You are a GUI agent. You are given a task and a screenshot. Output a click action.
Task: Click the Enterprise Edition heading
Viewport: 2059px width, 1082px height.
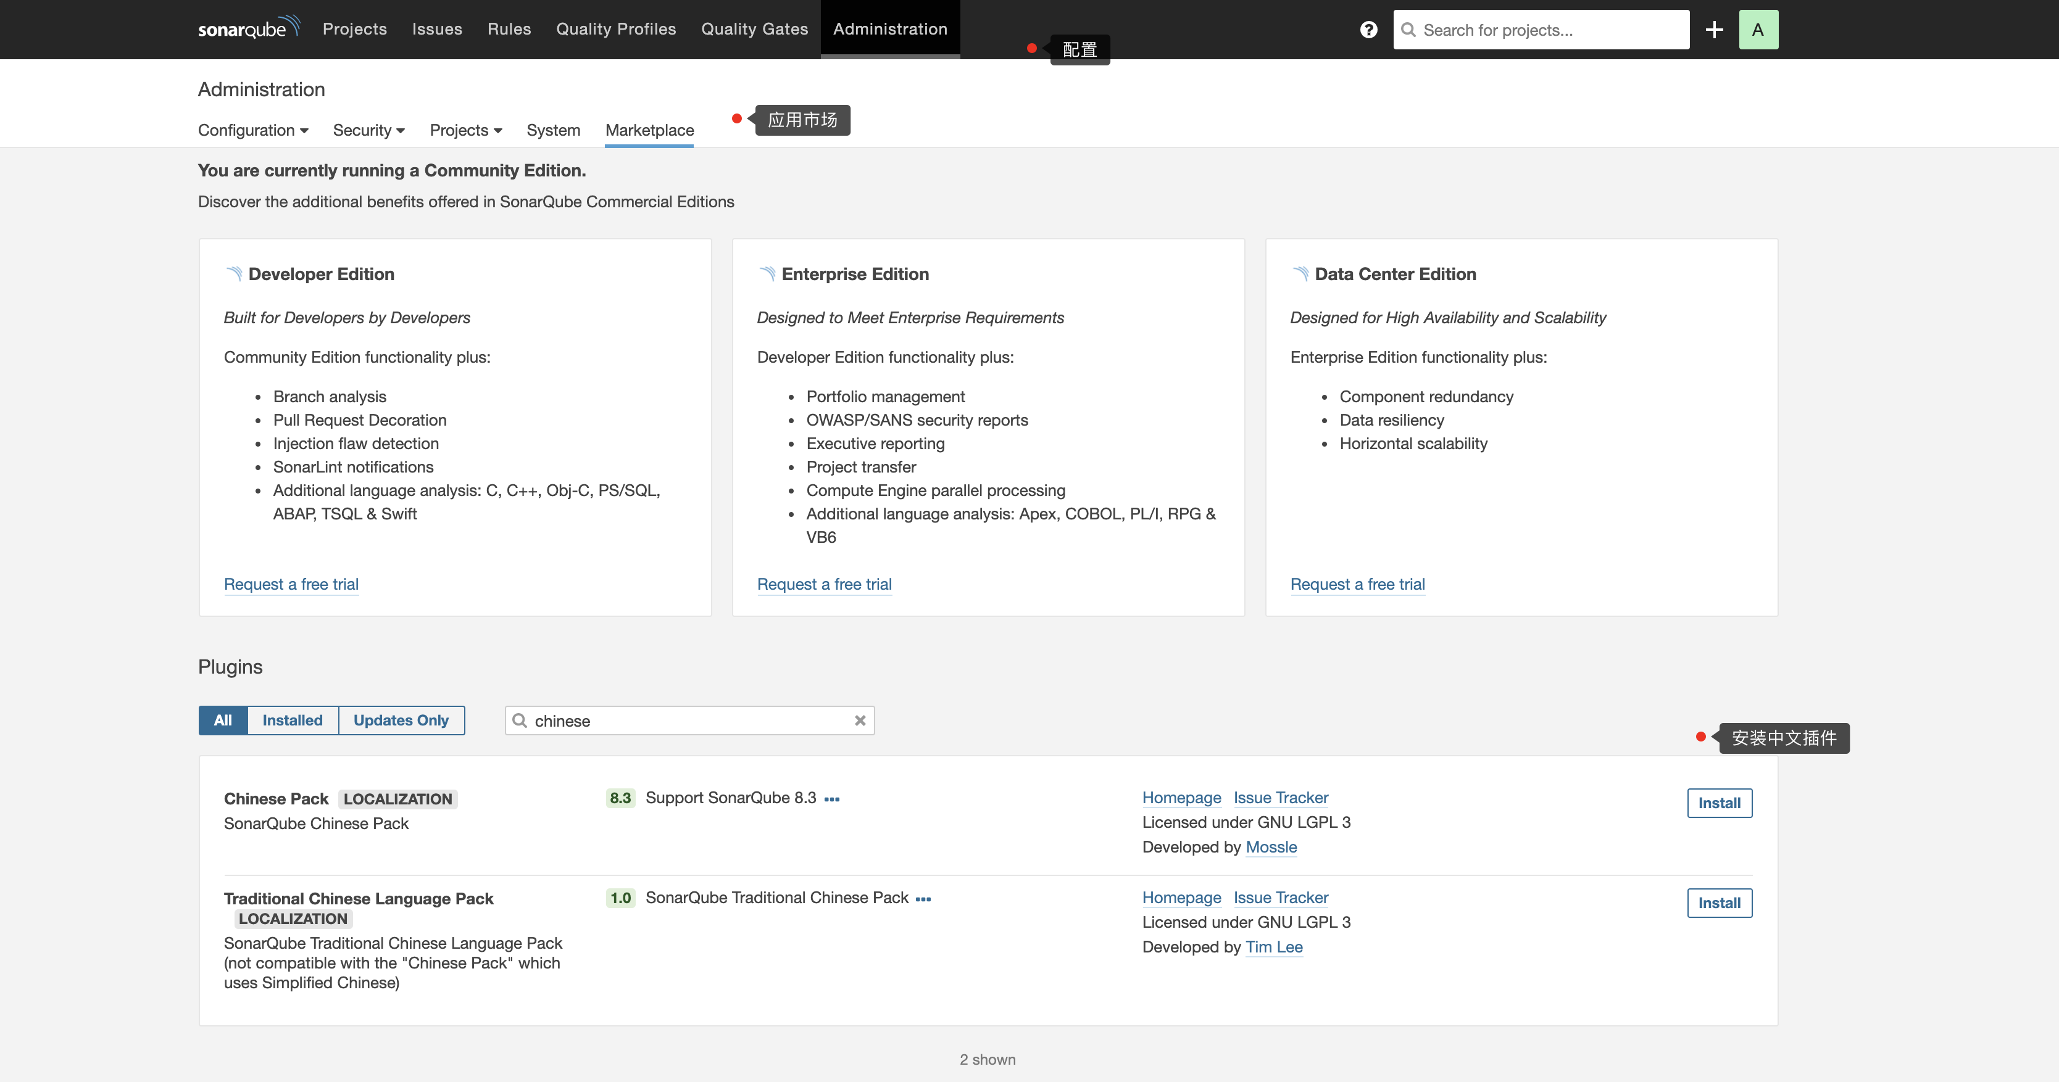pyautogui.click(x=855, y=274)
